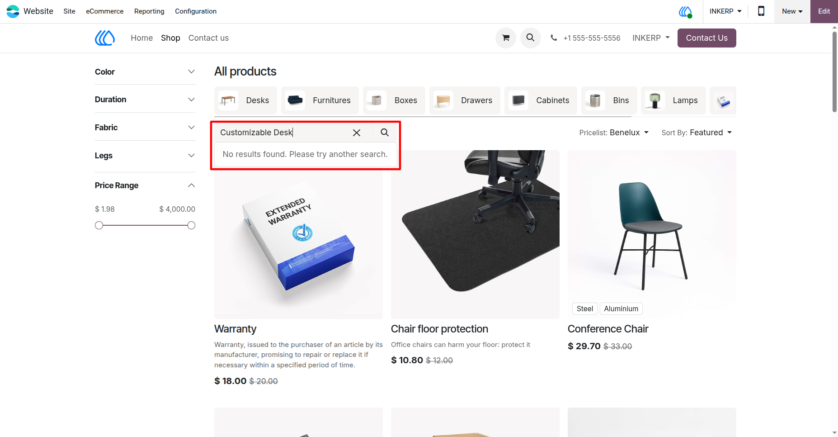
Task: Select the Desks category
Action: tap(245, 100)
